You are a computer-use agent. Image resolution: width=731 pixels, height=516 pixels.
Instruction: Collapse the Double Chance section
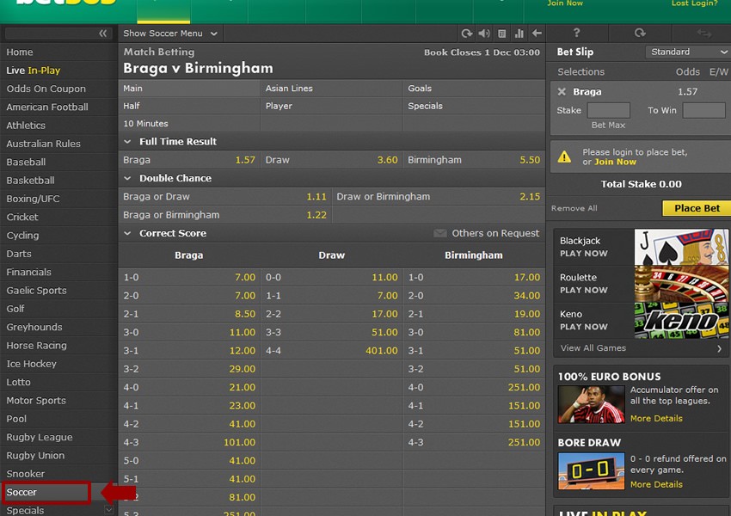(x=127, y=178)
